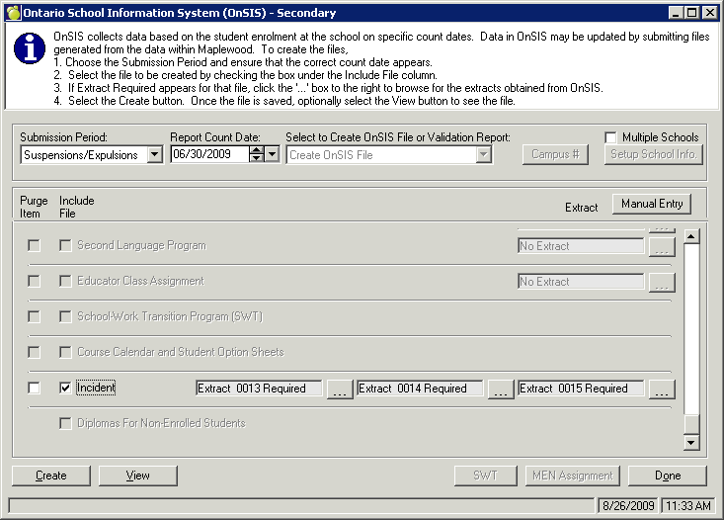Browse for Extract 0014 file

(x=501, y=390)
